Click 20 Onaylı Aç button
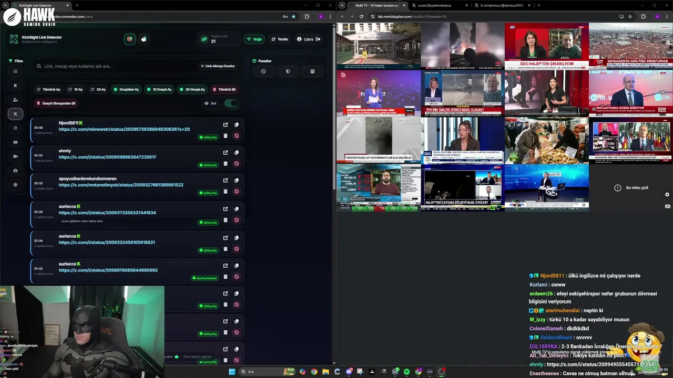Screen dimensions: 673x378 [x=192, y=89]
